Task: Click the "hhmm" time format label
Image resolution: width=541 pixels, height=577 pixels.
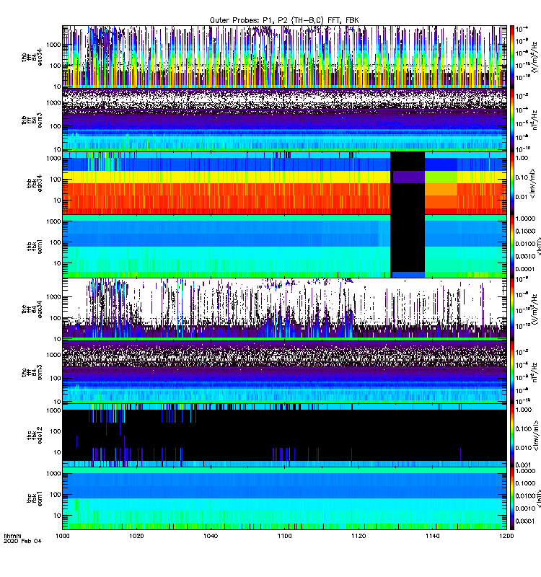Action: (x=12, y=536)
